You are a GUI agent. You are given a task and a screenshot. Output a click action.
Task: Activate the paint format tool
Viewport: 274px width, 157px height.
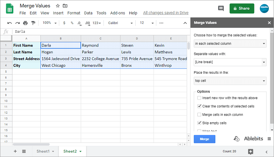click(33, 23)
